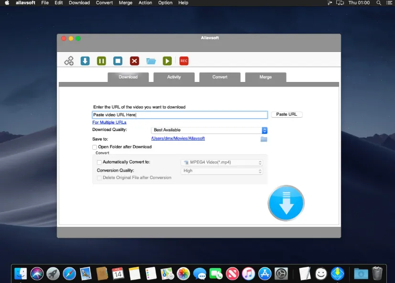Switch to the Activity tab

click(174, 77)
